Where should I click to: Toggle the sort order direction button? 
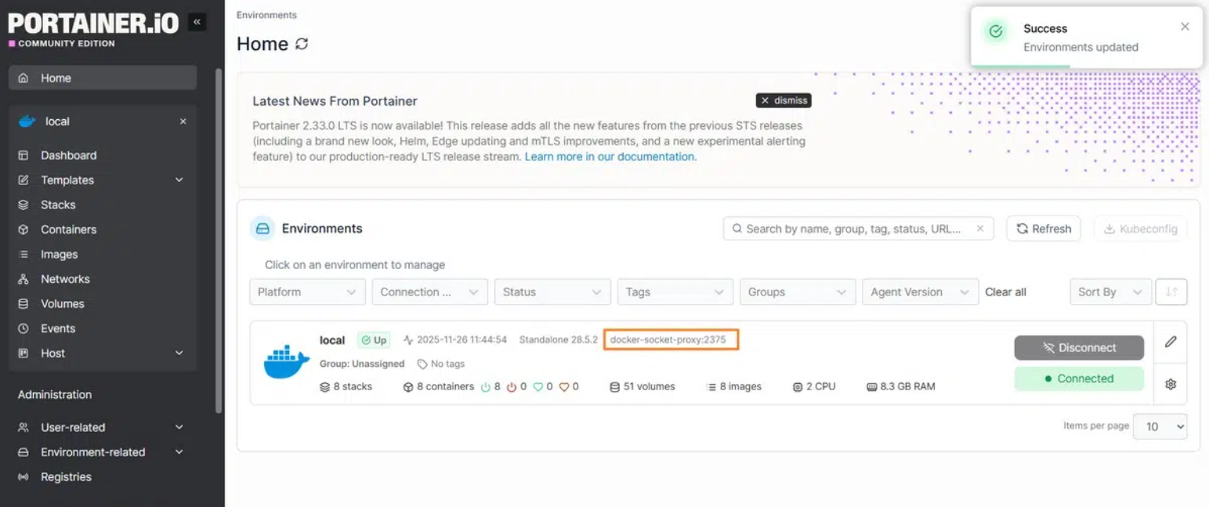click(x=1171, y=292)
